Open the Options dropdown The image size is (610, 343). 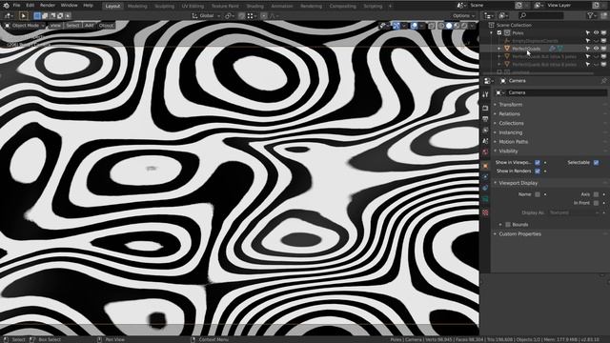tap(463, 16)
